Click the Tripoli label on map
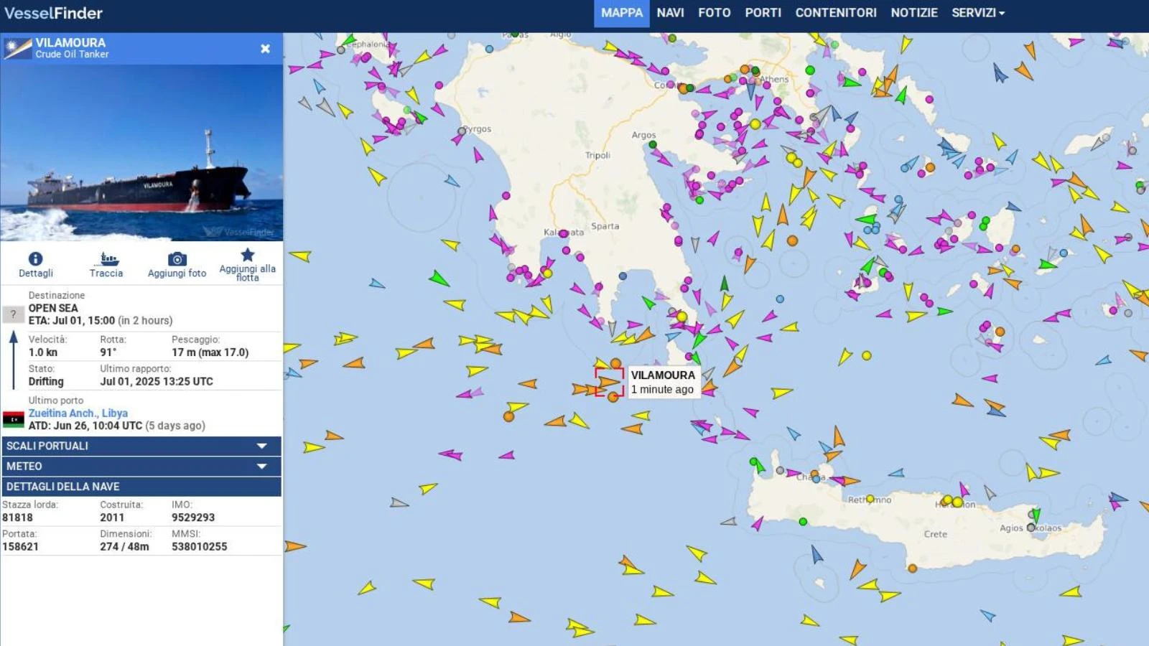The image size is (1149, 646). (x=597, y=155)
